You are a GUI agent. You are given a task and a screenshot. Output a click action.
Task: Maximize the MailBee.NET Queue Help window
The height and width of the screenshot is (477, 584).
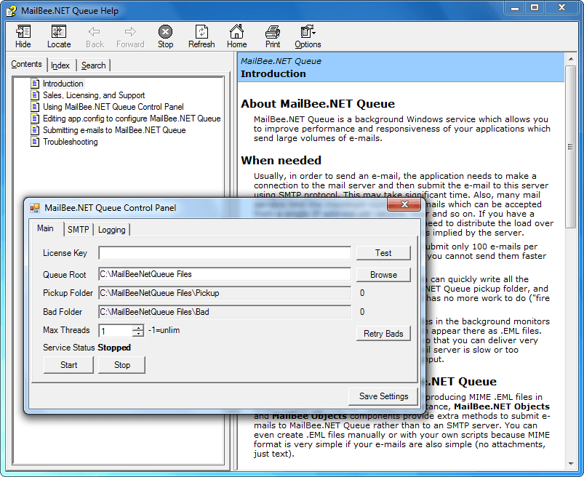[x=535, y=7]
